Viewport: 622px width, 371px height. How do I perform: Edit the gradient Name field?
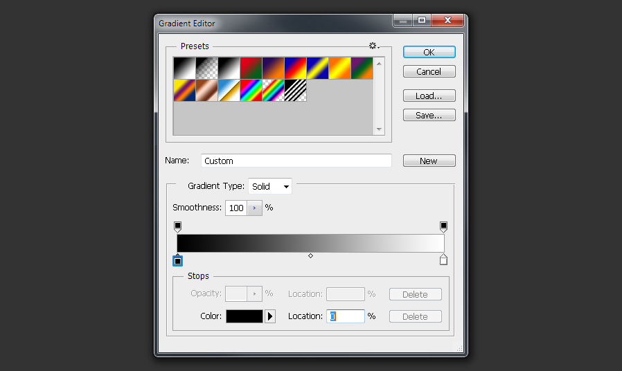[296, 161]
